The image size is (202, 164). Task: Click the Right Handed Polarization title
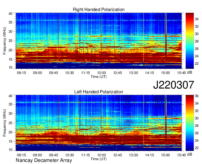click(99, 10)
